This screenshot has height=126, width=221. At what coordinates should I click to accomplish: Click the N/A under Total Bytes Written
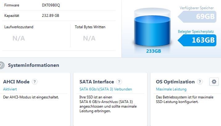coord(89,38)
